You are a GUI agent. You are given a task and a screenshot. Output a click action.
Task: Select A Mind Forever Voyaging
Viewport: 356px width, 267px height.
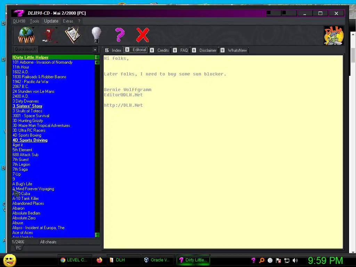[x=53, y=189]
